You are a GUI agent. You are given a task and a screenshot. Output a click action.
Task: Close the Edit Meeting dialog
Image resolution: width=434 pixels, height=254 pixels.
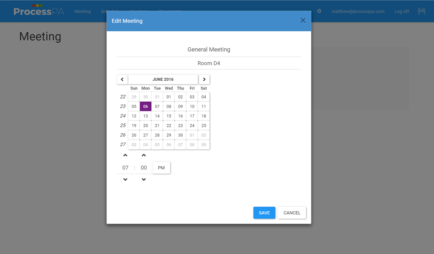303,20
